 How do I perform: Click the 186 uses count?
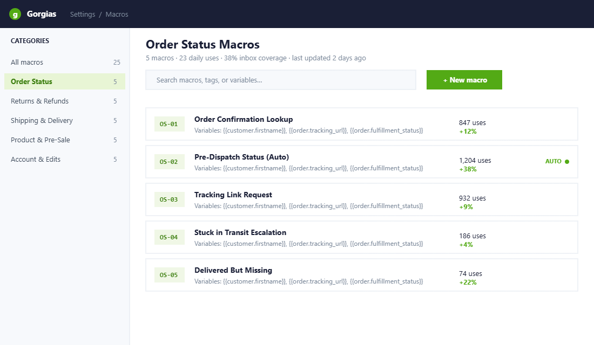tap(472, 236)
